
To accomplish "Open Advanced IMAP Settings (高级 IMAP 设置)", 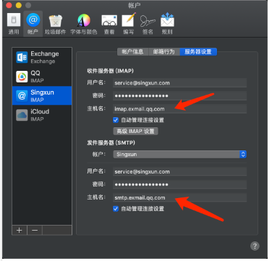I will 135,131.
